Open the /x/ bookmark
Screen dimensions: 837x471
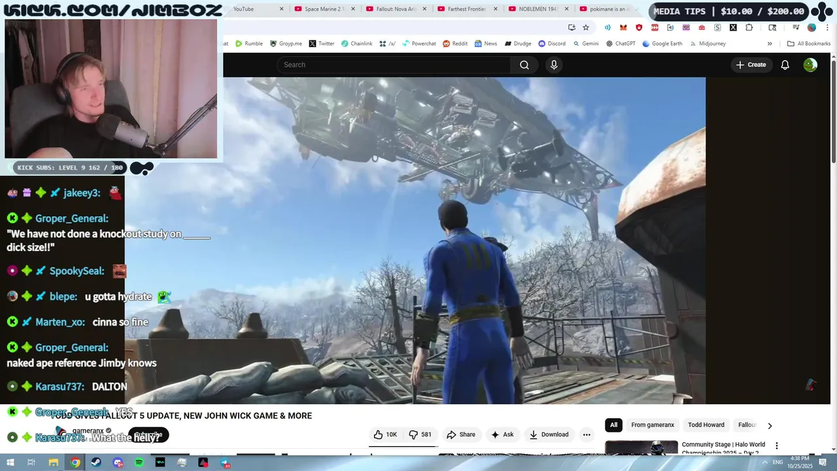point(387,44)
